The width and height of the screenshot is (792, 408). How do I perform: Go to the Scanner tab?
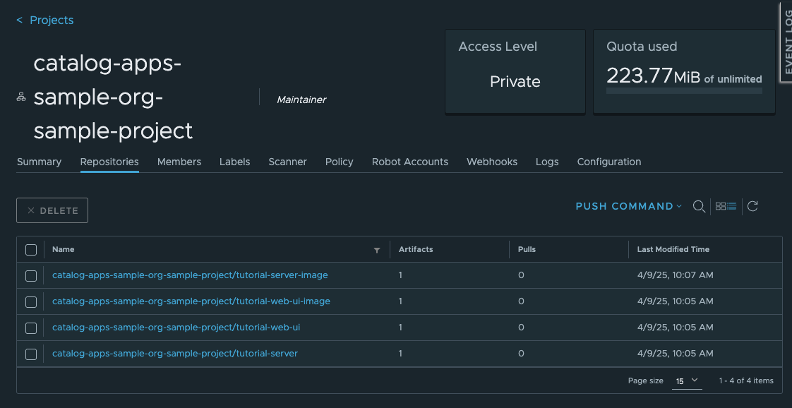click(287, 162)
